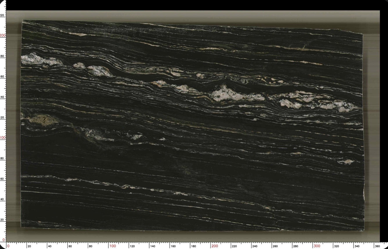Click the 220 mark on horizontal ruler
Viewport: 388px width, 249px height.
[234, 246]
